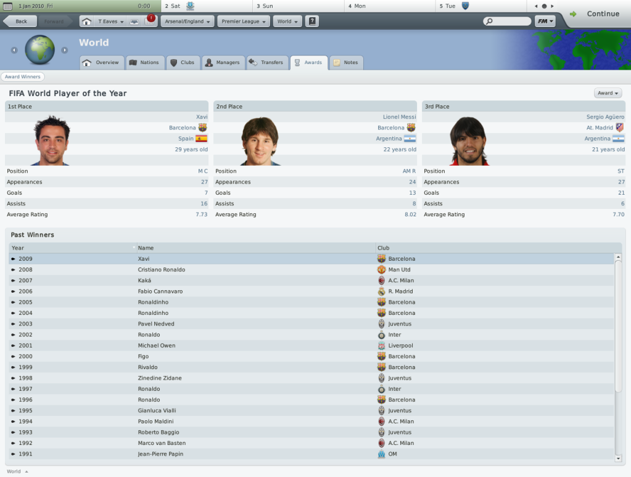Image resolution: width=631 pixels, height=477 pixels.
Task: Switch to the Nations tab
Action: tap(145, 62)
